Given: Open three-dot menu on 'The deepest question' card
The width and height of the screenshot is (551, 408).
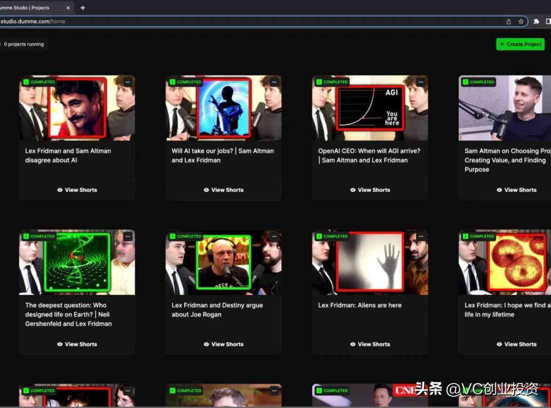Looking at the screenshot, I should pyautogui.click(x=128, y=236).
